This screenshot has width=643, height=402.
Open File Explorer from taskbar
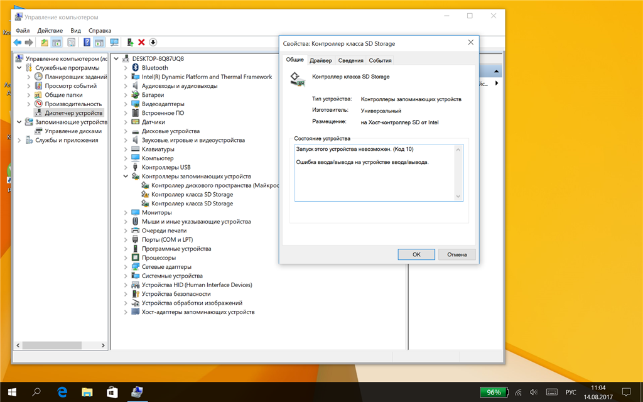click(87, 392)
